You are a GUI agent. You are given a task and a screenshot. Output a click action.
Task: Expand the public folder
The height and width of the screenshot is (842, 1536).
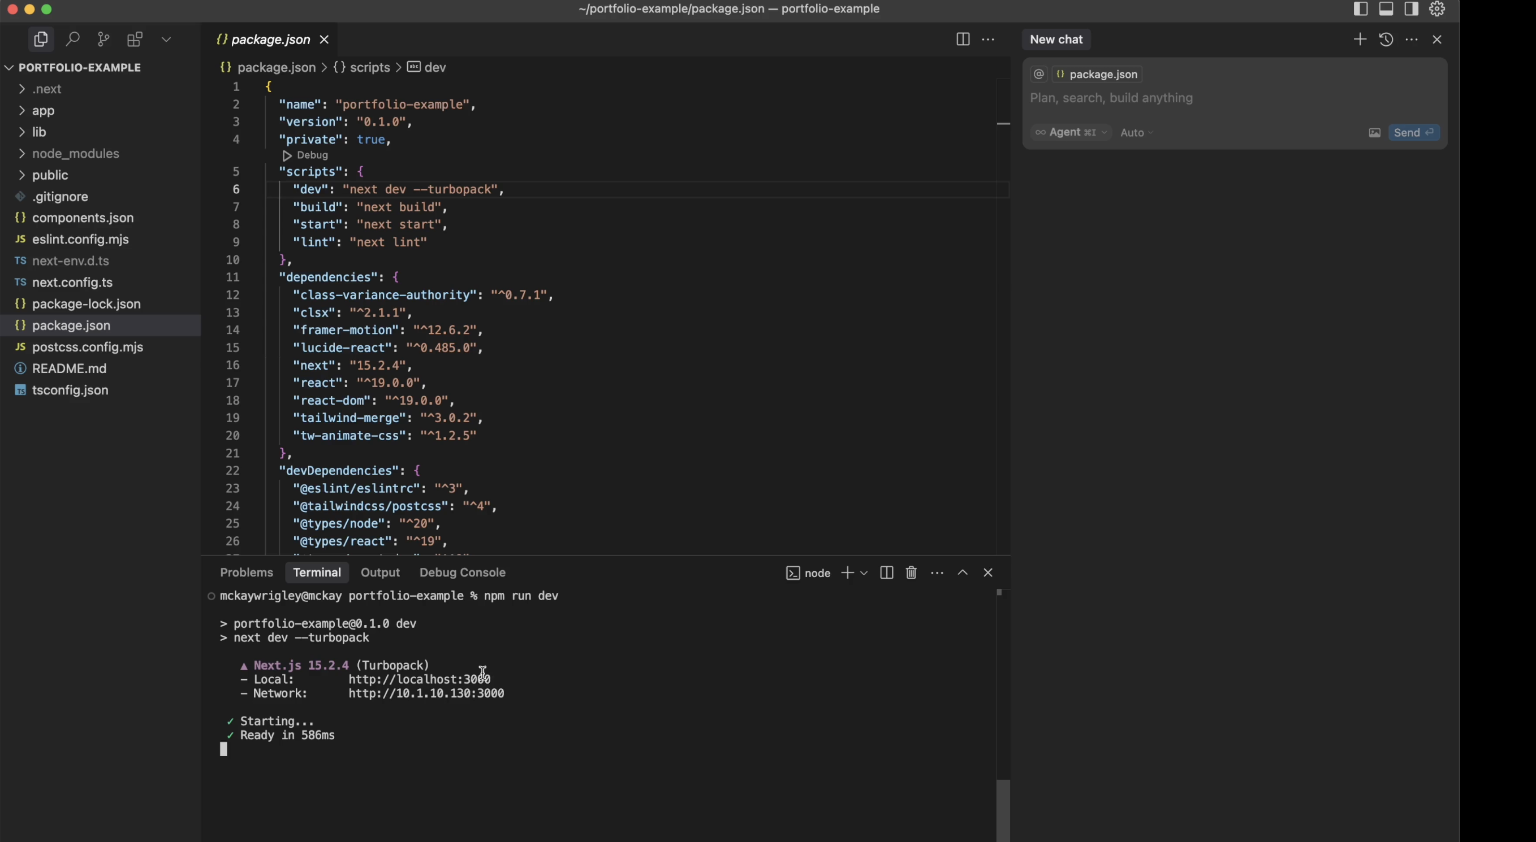(100, 175)
